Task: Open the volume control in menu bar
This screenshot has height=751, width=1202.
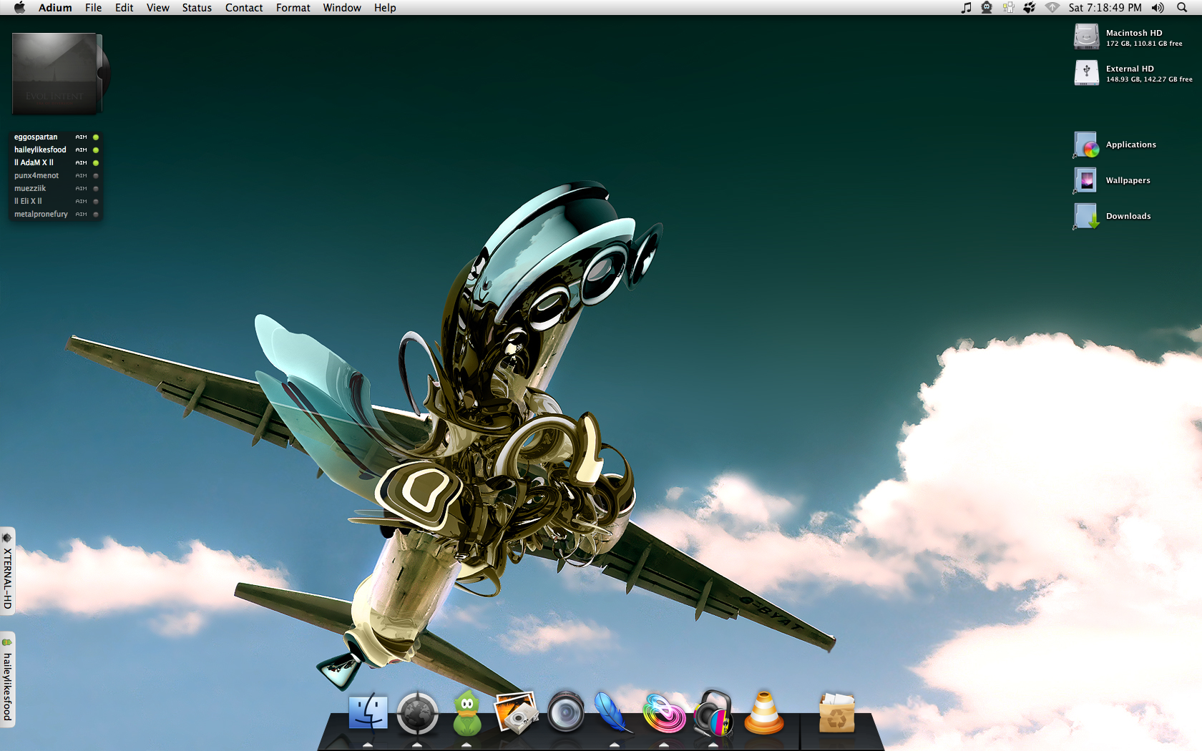Action: tap(1158, 8)
